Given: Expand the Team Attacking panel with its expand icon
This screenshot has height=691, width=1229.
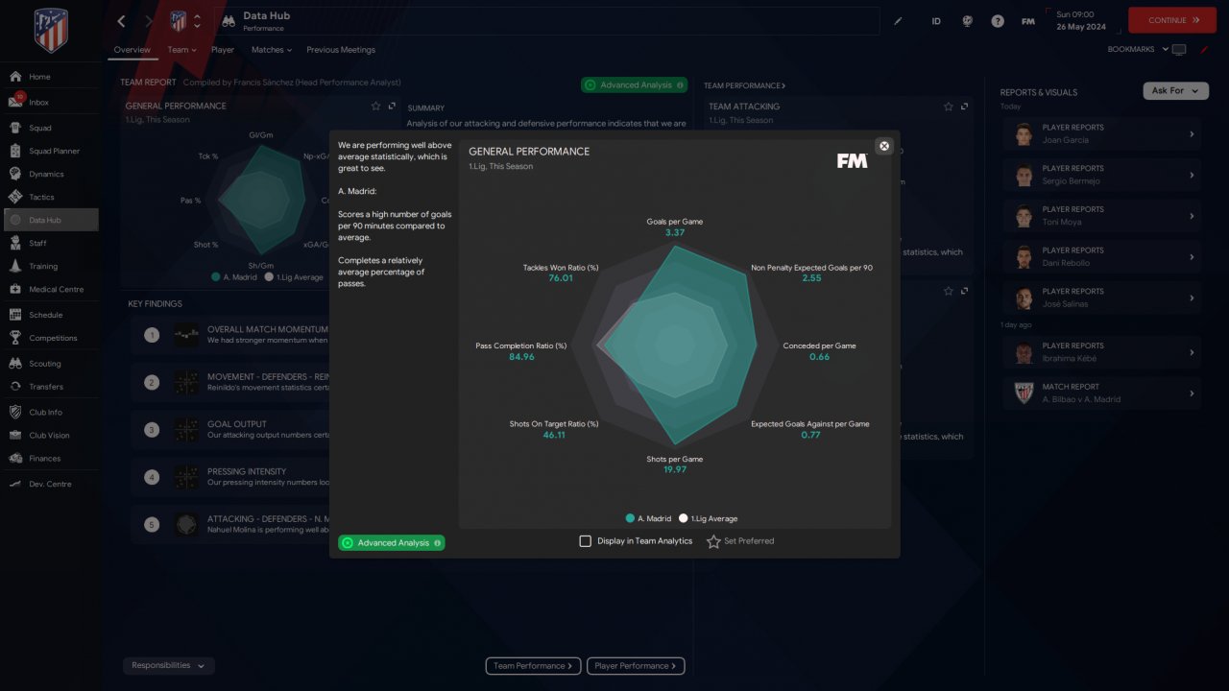Looking at the screenshot, I should point(964,107).
